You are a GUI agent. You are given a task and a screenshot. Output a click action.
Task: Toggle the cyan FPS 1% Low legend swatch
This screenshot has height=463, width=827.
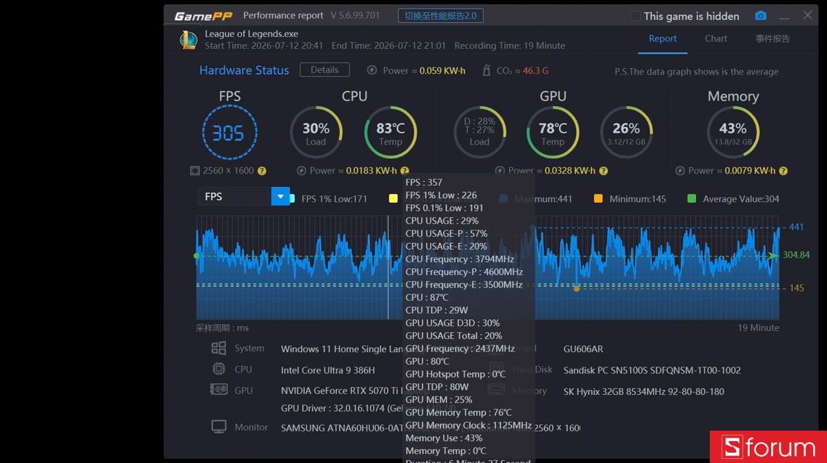[x=292, y=199]
